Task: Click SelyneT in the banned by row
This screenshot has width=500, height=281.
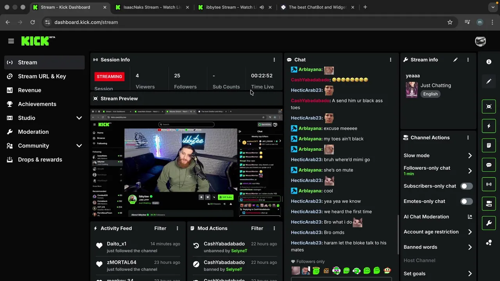Action: 234,269
